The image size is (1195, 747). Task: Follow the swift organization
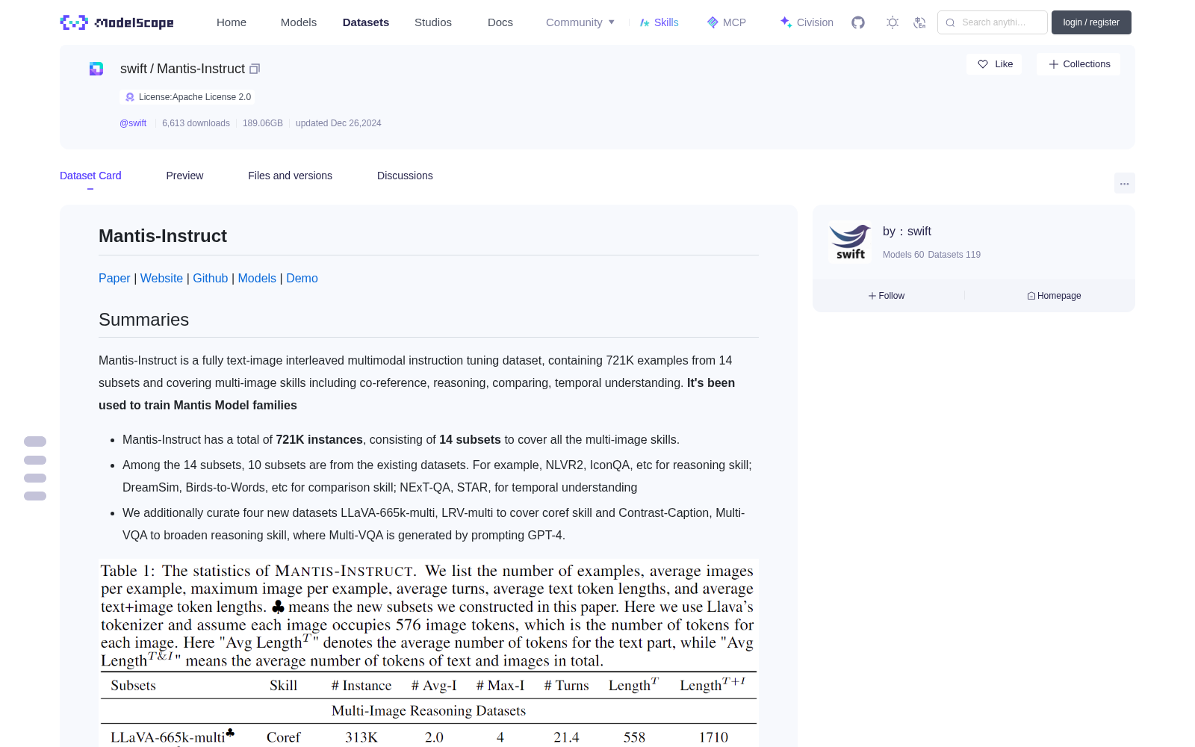(887, 296)
